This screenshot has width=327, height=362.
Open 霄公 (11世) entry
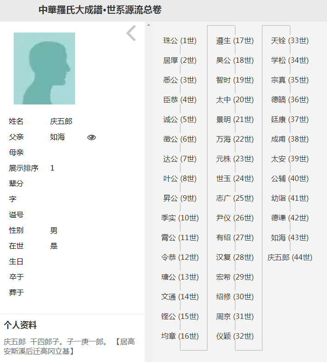(x=180, y=237)
